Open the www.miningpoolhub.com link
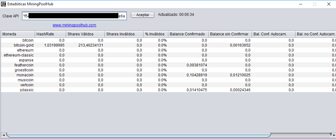 74,25
